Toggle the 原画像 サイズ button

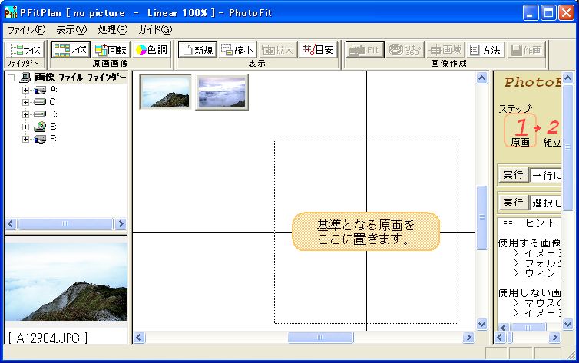71,50
